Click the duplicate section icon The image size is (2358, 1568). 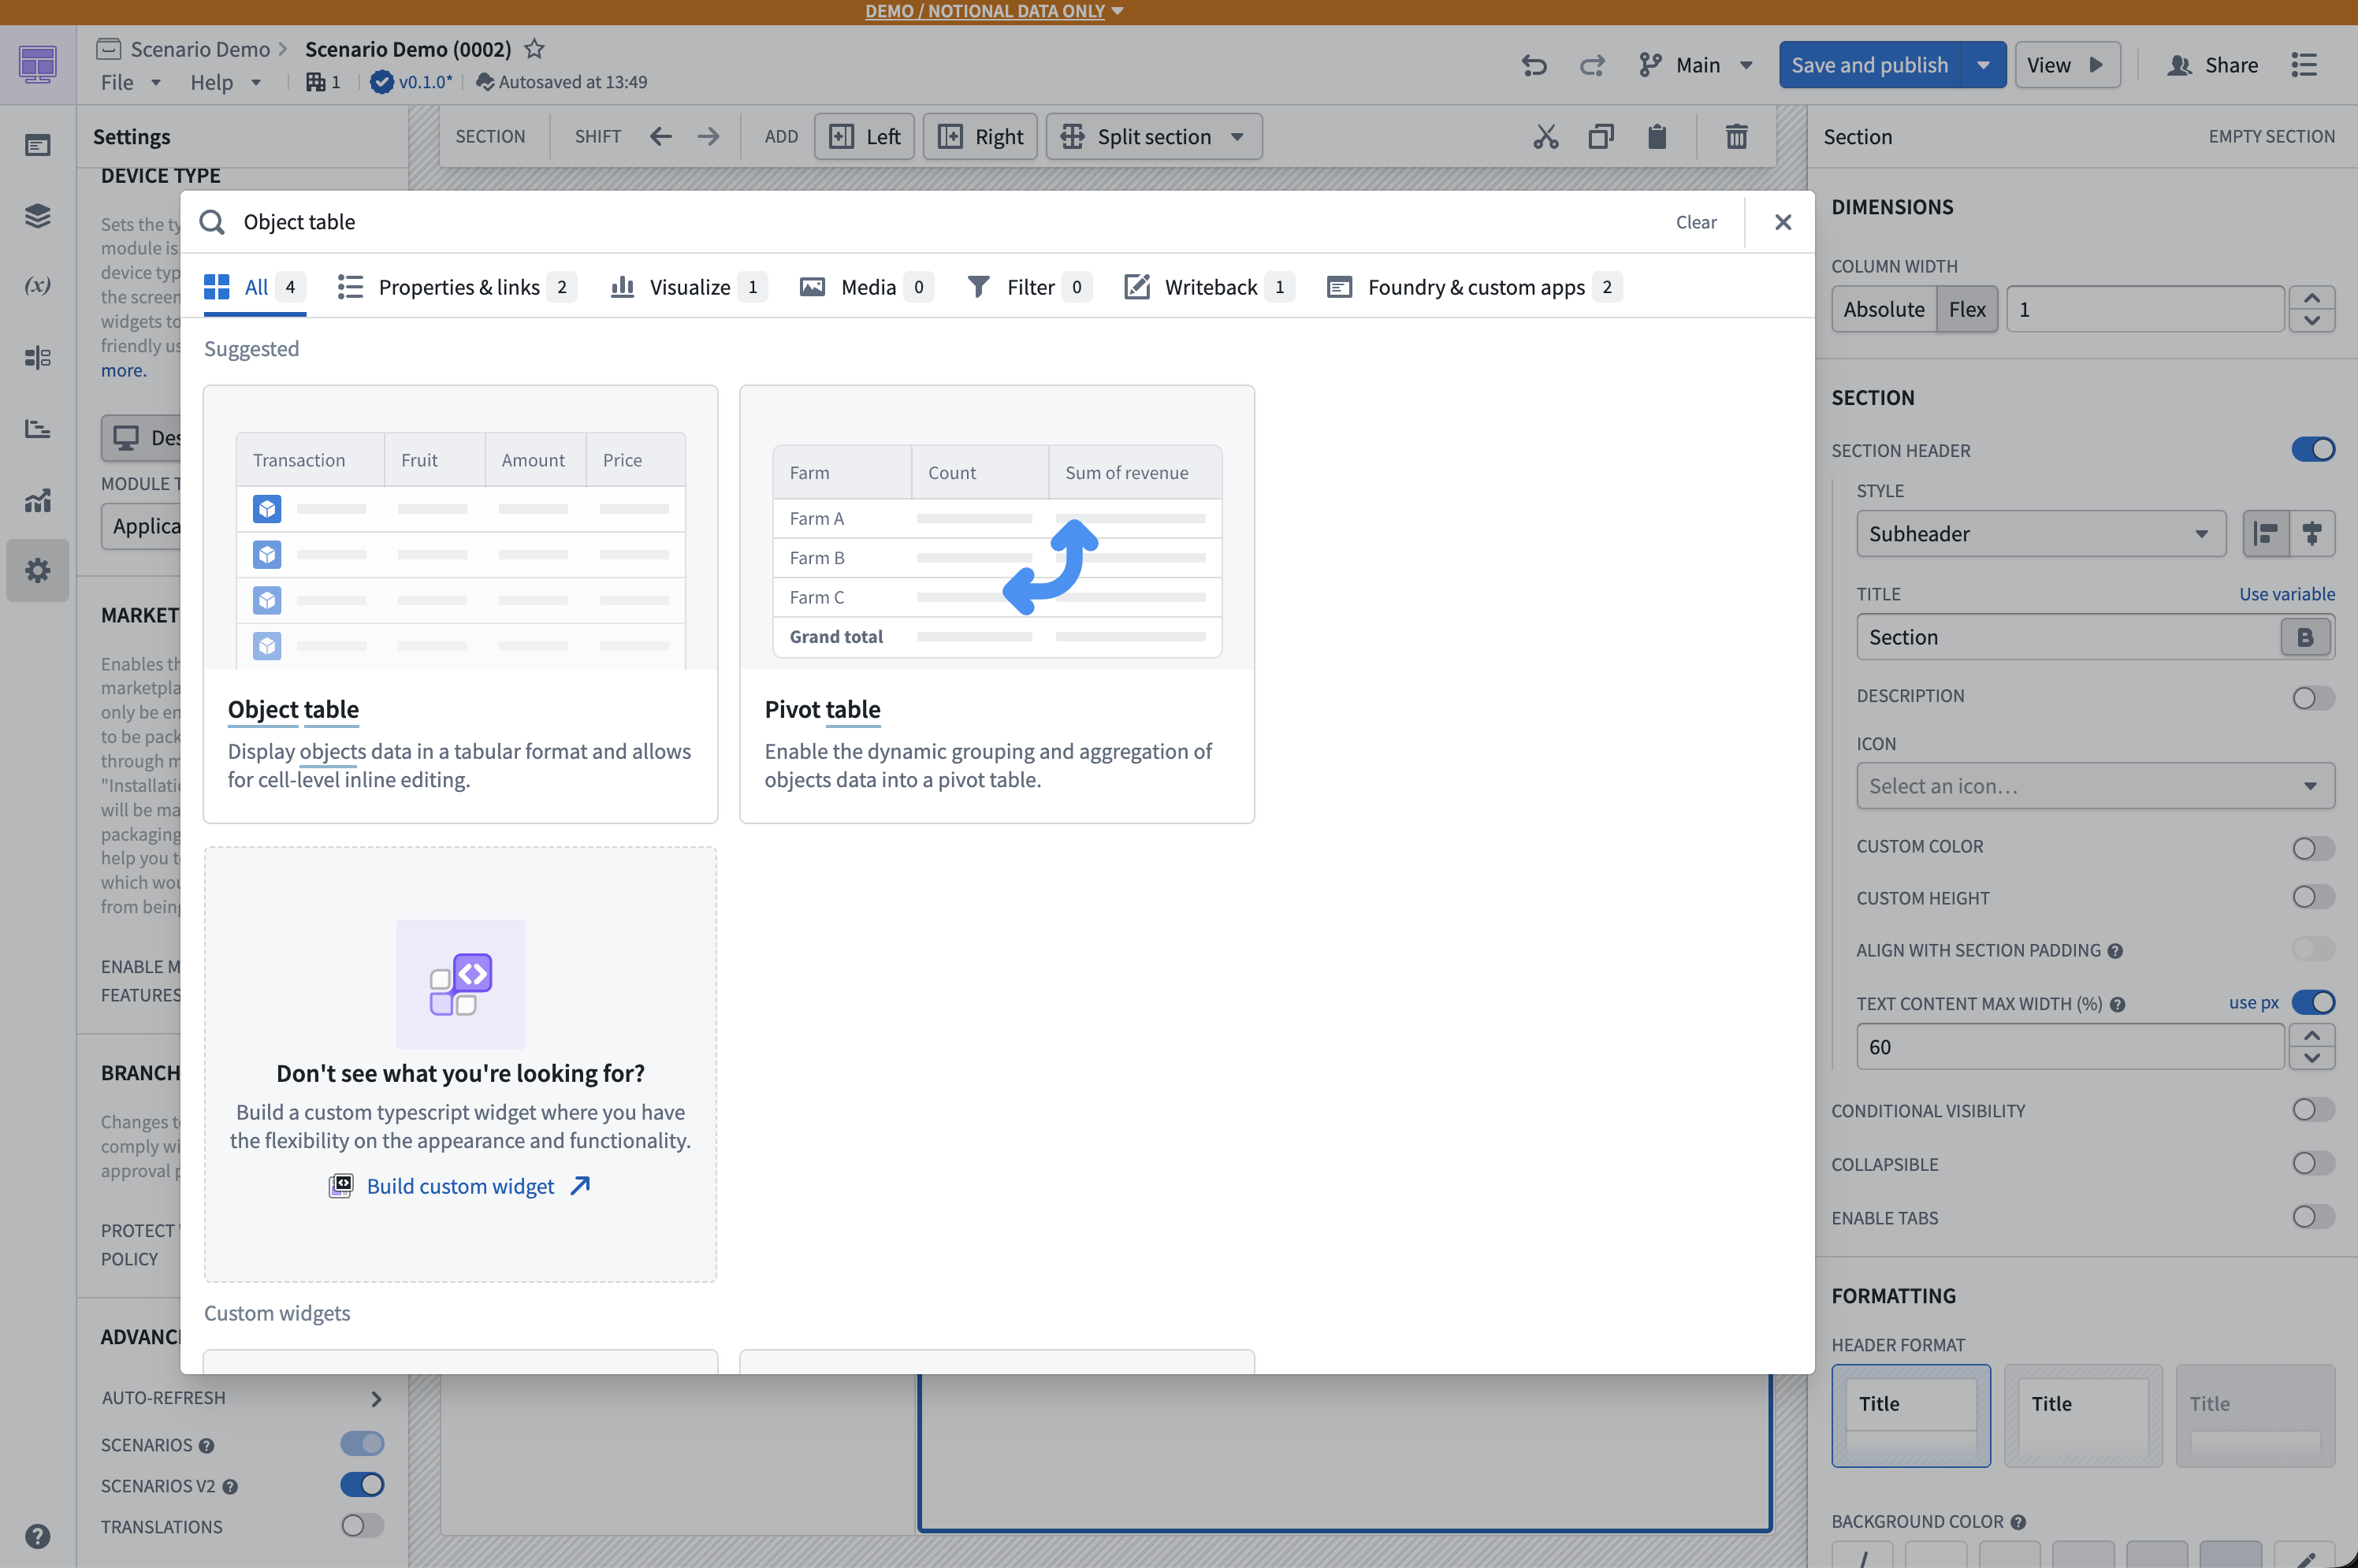coord(1601,136)
